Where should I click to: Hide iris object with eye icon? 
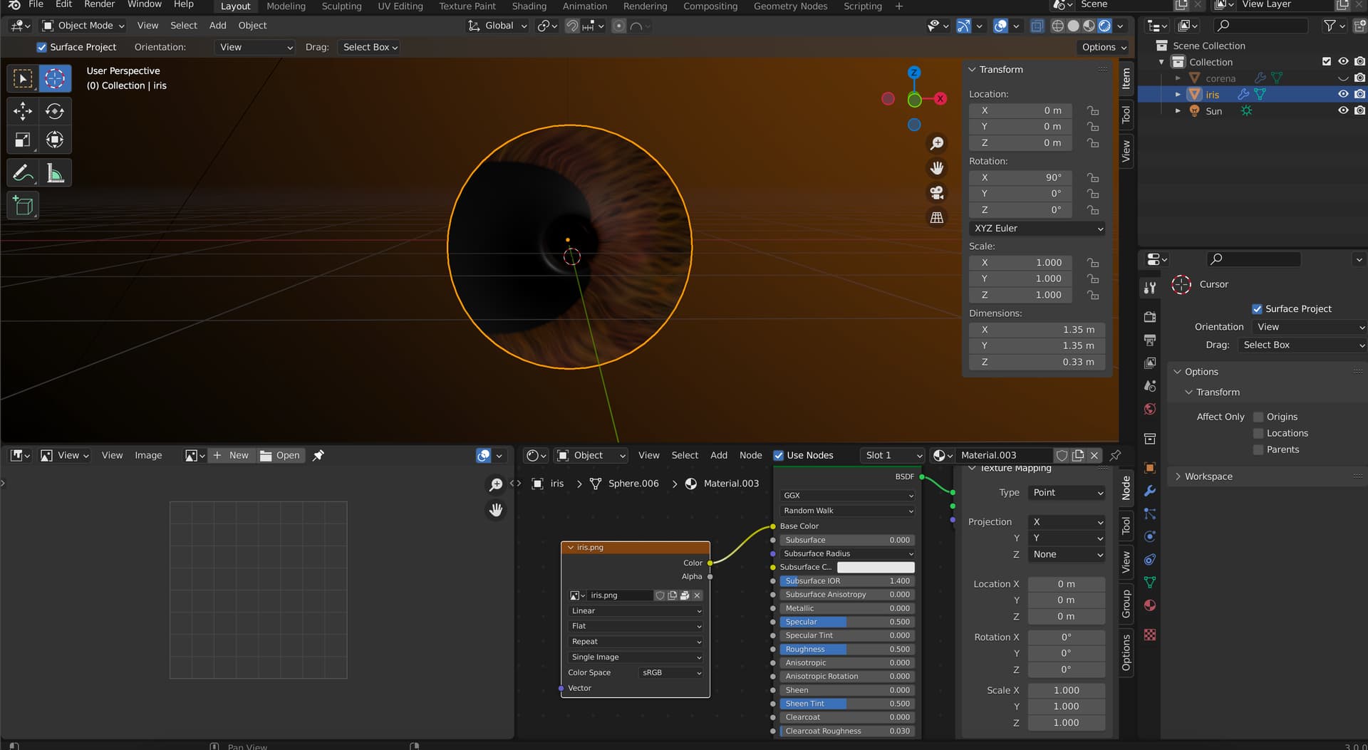[1343, 94]
